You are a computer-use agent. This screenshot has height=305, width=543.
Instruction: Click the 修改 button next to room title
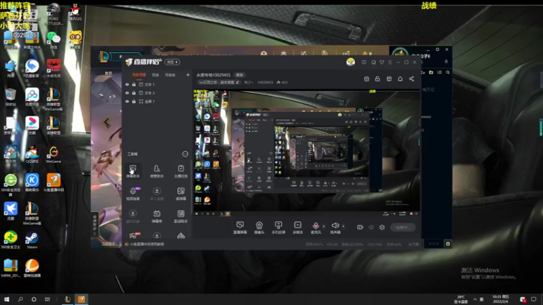click(x=240, y=75)
